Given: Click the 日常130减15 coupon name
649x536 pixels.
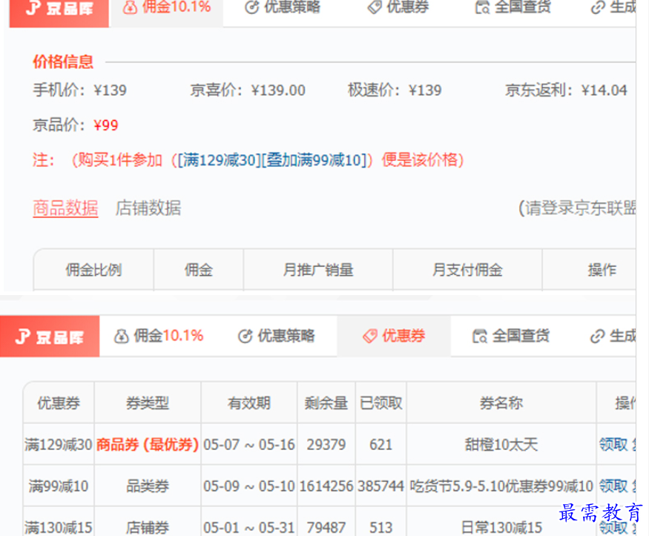Looking at the screenshot, I should point(501,527).
